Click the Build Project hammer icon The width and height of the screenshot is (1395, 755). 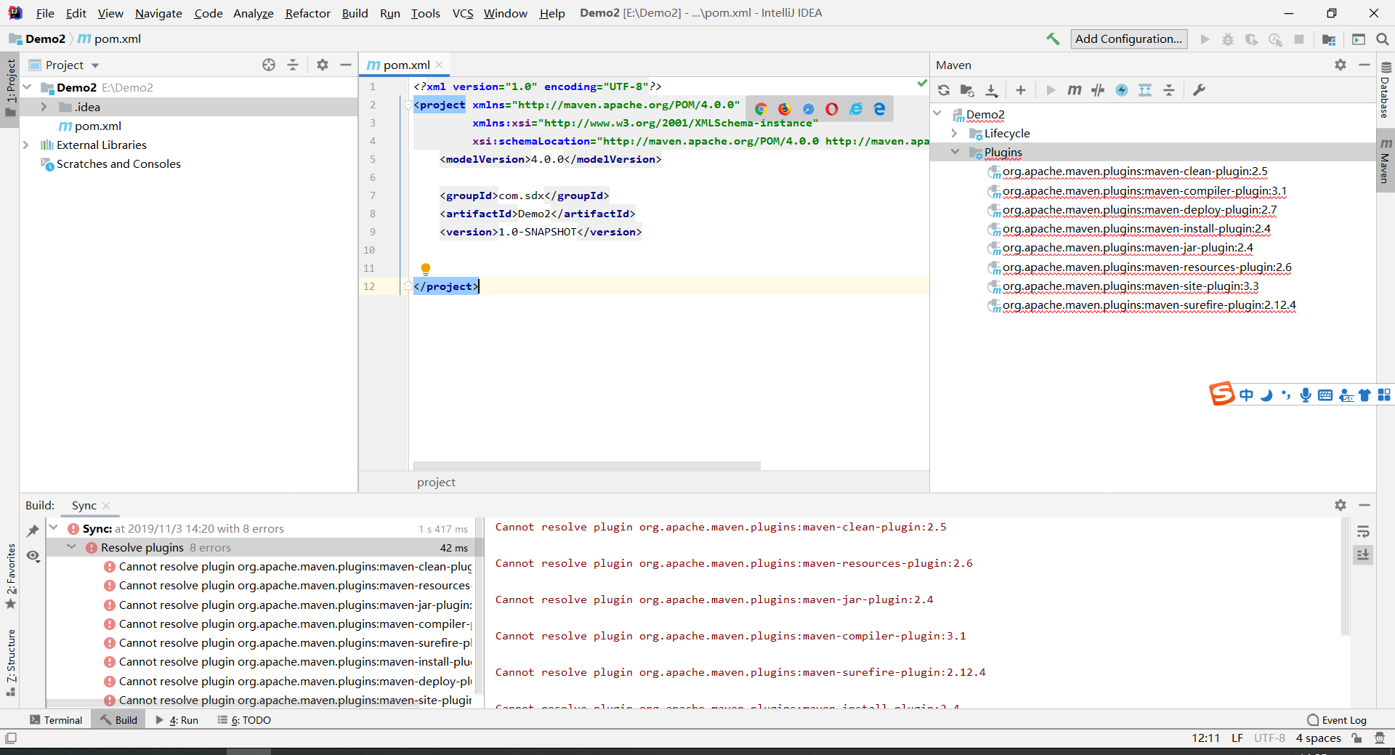(x=1053, y=39)
